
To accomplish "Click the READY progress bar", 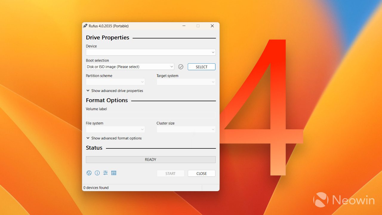I will (x=151, y=159).
